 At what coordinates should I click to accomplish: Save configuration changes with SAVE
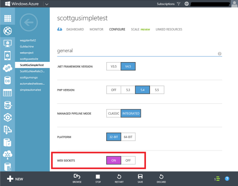[x=140, y=178]
